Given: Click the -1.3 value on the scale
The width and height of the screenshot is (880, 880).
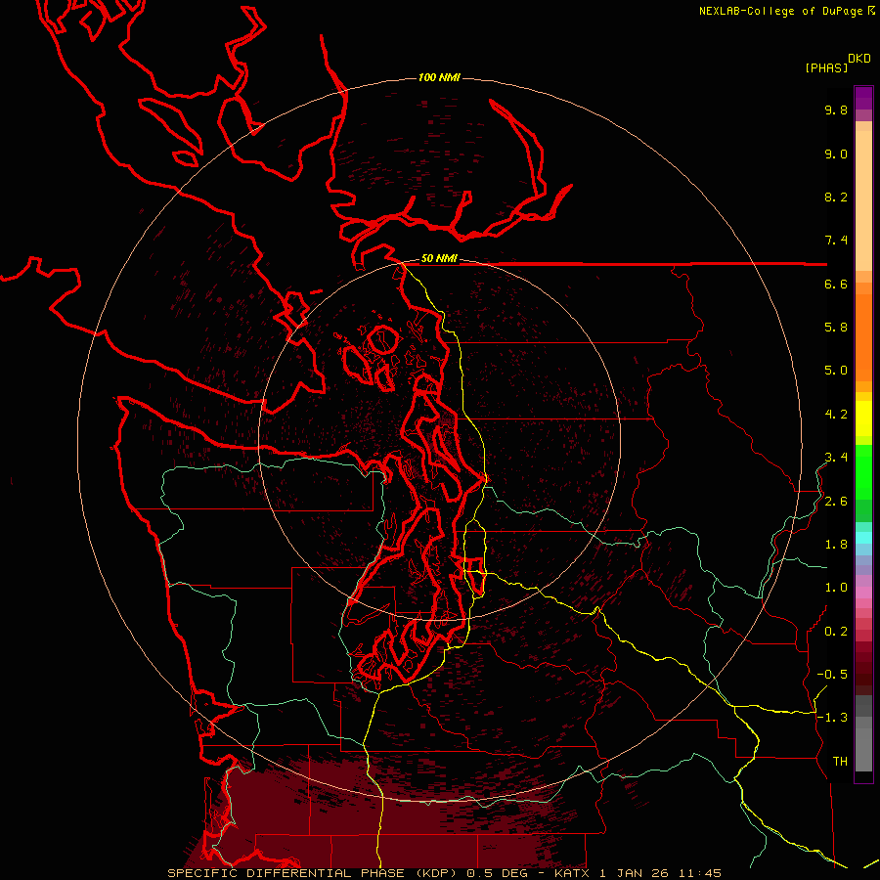Looking at the screenshot, I should coord(832,718).
